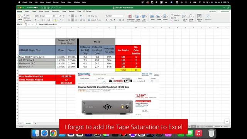Viewport: 247px width, 139px height.
Task: Click the currency dollar format icon
Action: [107, 20]
